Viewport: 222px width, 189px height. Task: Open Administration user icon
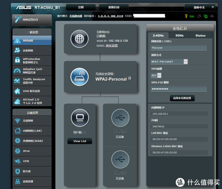[x=17, y=181]
